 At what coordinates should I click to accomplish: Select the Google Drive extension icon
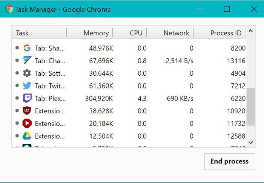[27, 136]
